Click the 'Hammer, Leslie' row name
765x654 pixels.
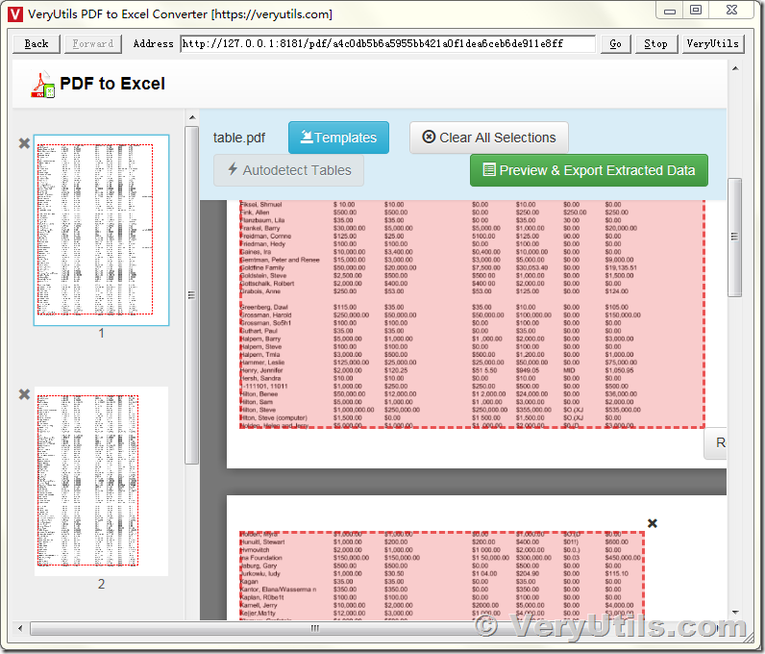click(x=262, y=363)
